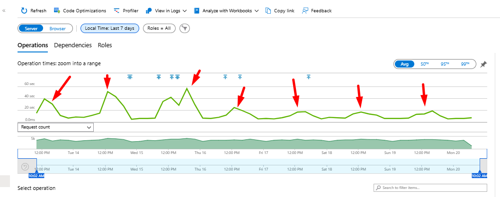Open the Profiler tool
Image resolution: width=500 pixels, height=197 pixels.
coord(126,10)
